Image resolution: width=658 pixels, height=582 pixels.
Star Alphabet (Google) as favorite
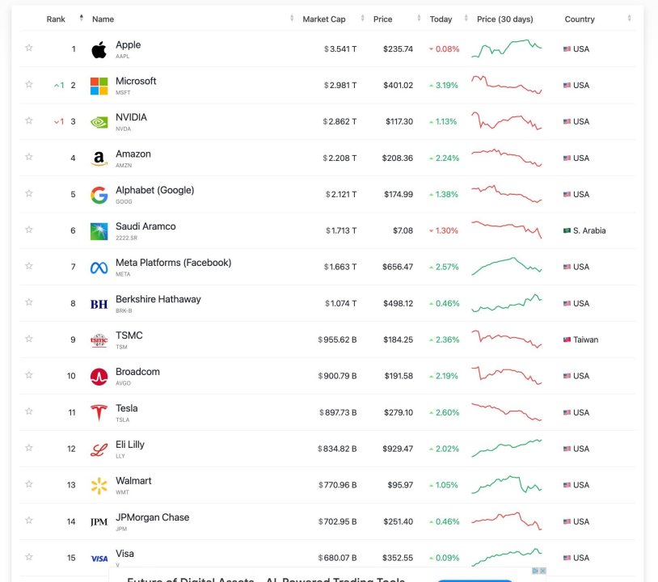[x=29, y=194]
